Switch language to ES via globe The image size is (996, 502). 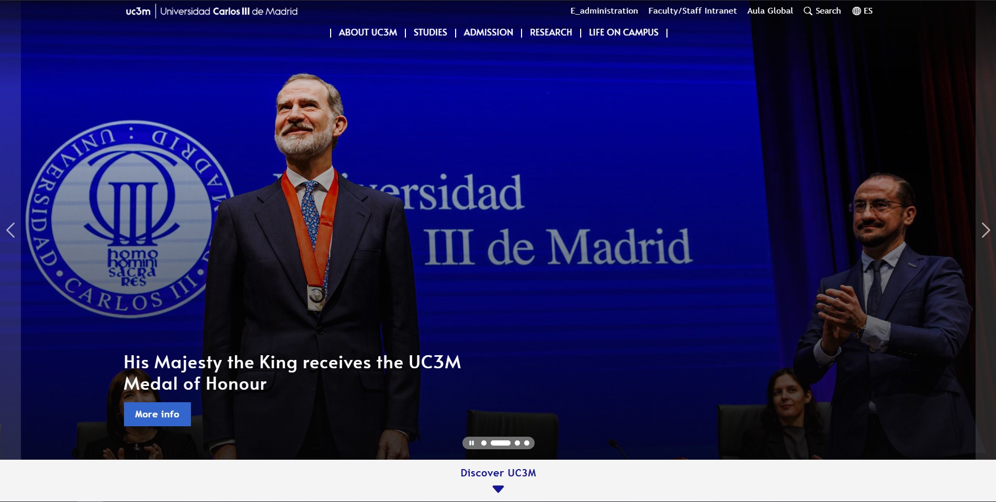[862, 11]
